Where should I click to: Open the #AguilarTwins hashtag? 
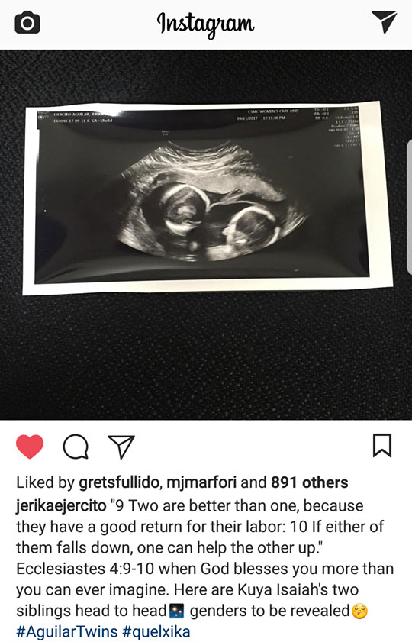point(67,631)
